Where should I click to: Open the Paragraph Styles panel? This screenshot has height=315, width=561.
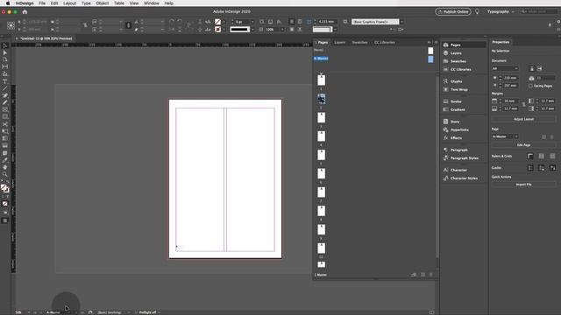tap(464, 158)
